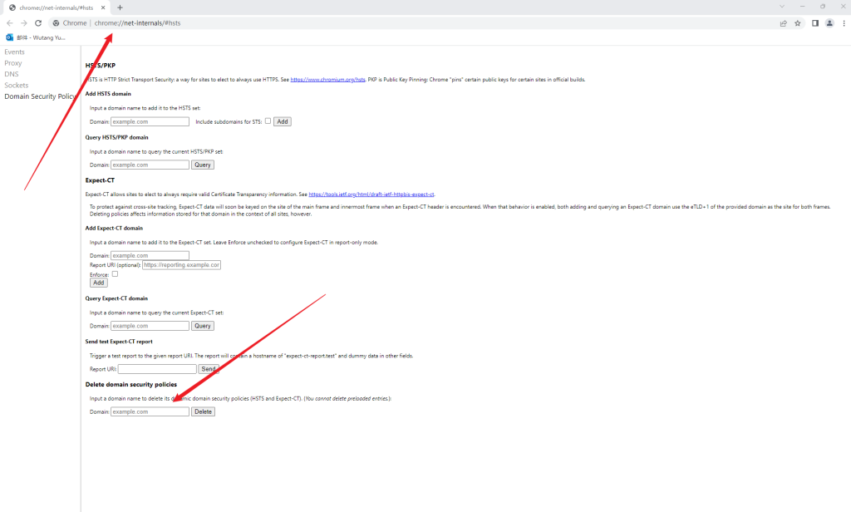Bookmark this page with the star icon
851x512 pixels.
point(798,23)
